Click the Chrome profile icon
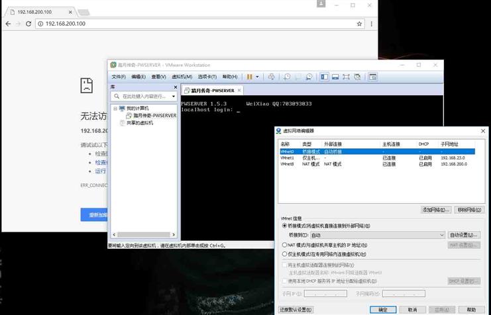Viewport: 491px width, 315px height. 321,4
